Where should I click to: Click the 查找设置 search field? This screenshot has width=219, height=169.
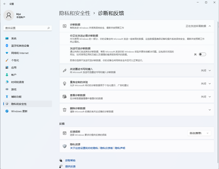pos(28,28)
